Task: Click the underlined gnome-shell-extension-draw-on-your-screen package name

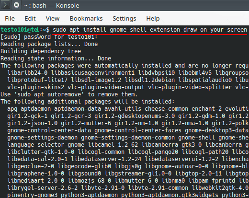Action: pyautogui.click(x=178, y=30)
